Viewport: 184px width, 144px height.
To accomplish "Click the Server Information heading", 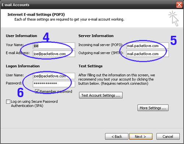I will coord(96,36).
